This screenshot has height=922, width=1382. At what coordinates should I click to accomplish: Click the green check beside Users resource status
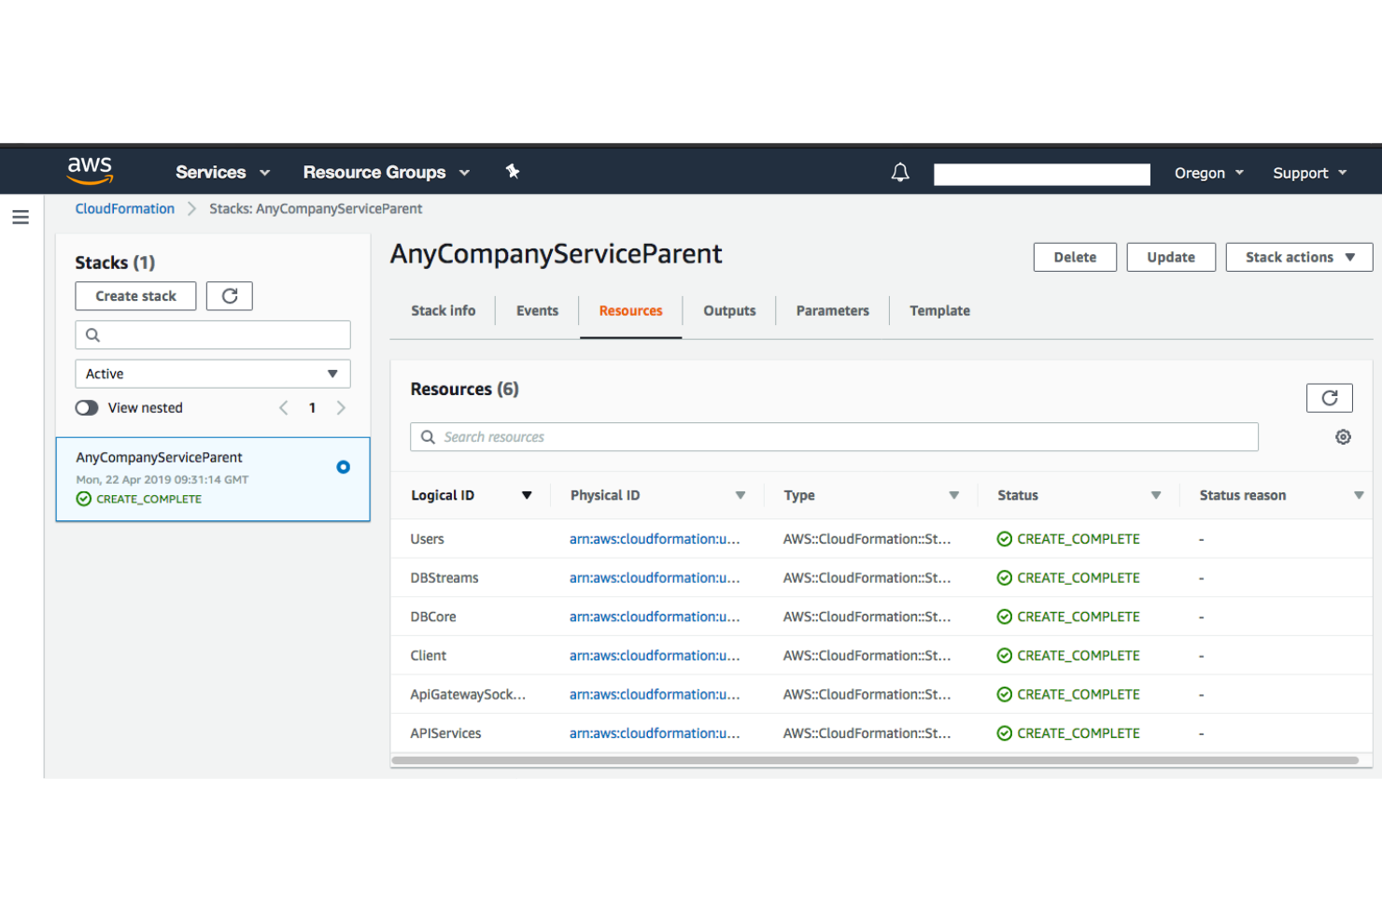pyautogui.click(x=1004, y=539)
